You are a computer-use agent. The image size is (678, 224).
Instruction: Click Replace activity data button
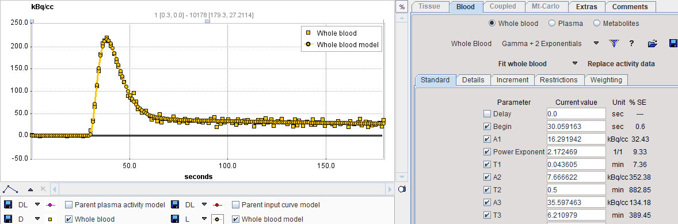click(621, 63)
